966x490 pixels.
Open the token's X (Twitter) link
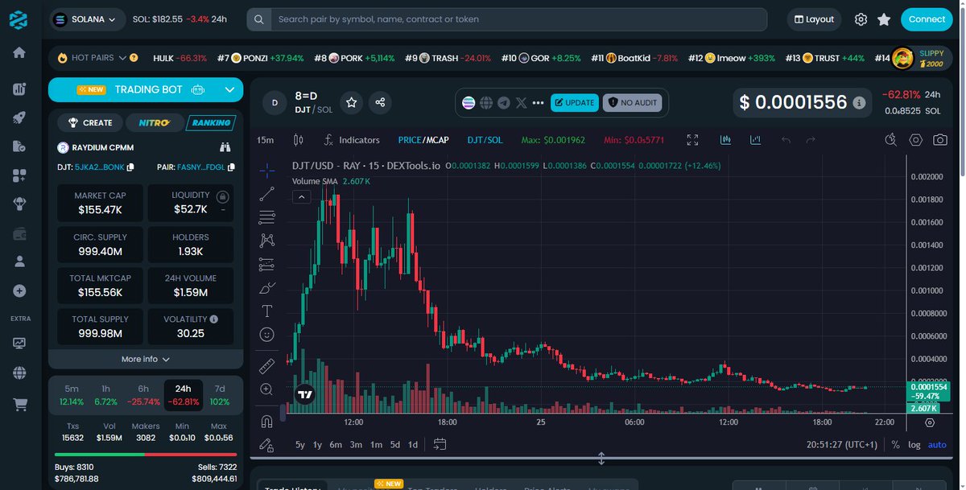[522, 102]
